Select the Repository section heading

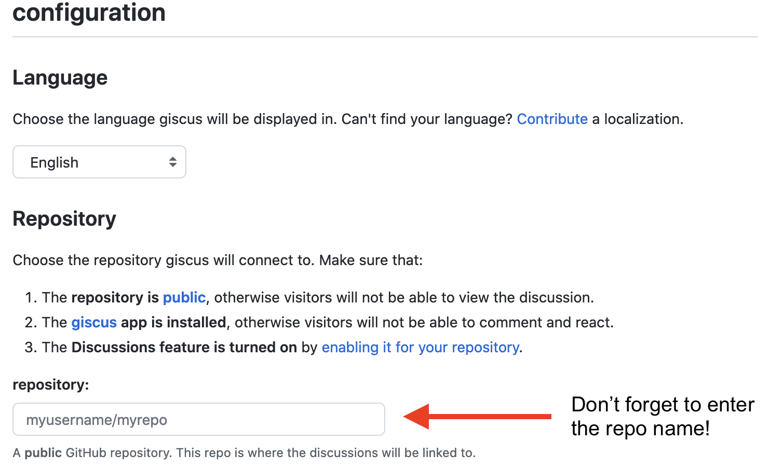tap(64, 219)
